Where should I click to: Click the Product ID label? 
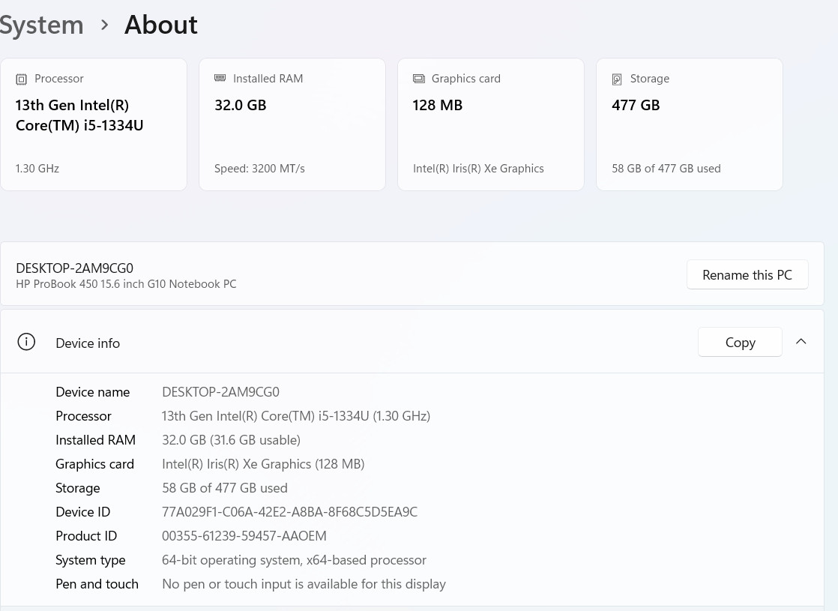pos(86,536)
